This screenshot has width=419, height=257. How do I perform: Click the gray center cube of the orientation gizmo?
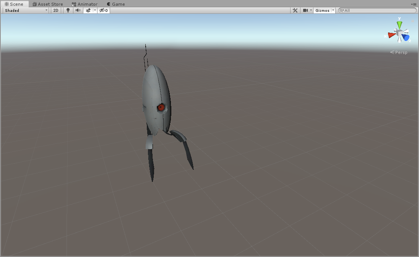(x=399, y=33)
